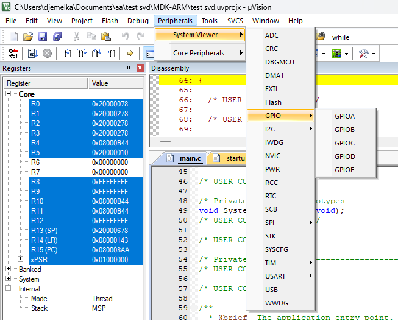Click the Save All icon

(x=57, y=37)
